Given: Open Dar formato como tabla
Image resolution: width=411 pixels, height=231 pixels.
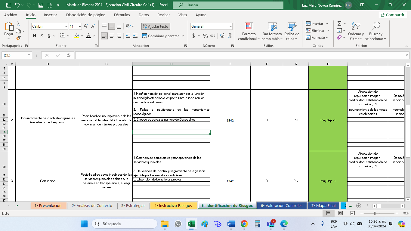Looking at the screenshot, I should coord(272,32).
